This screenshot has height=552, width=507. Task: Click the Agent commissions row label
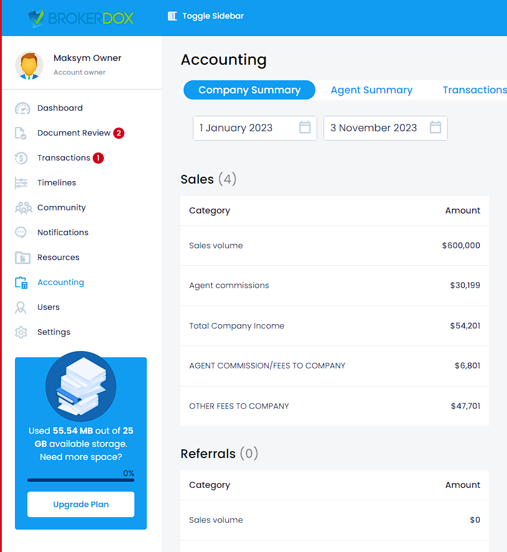(229, 286)
